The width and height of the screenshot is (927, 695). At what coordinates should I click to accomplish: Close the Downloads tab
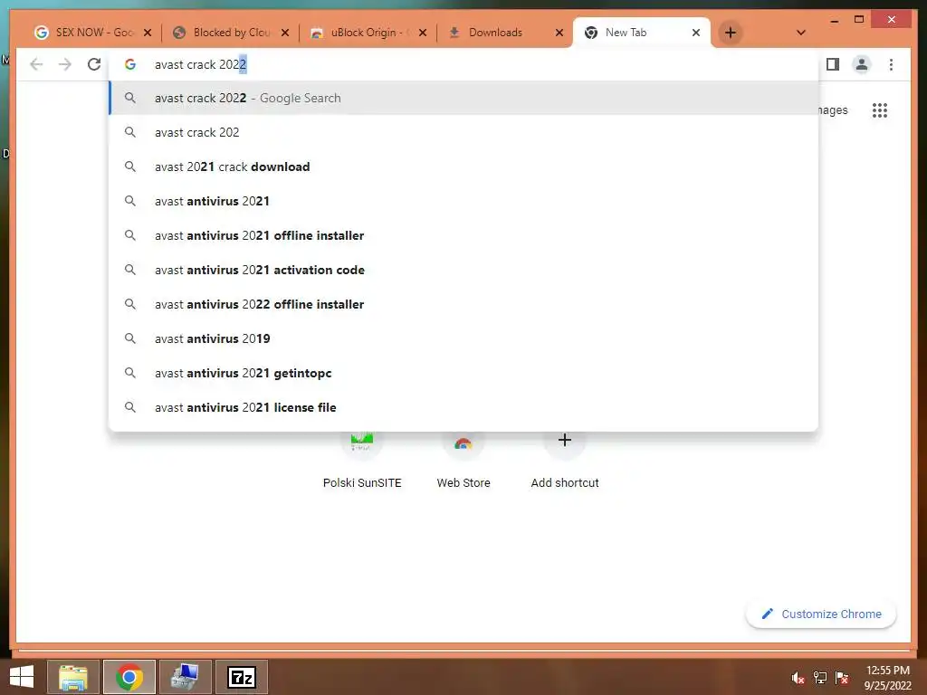click(x=559, y=33)
